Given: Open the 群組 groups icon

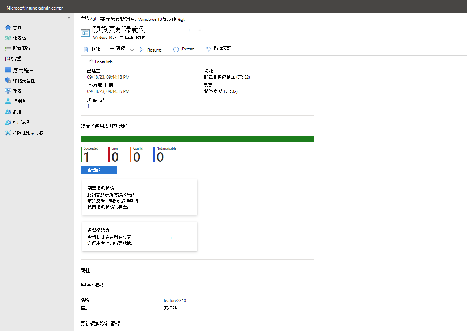Looking at the screenshot, I should pyautogui.click(x=8, y=112).
